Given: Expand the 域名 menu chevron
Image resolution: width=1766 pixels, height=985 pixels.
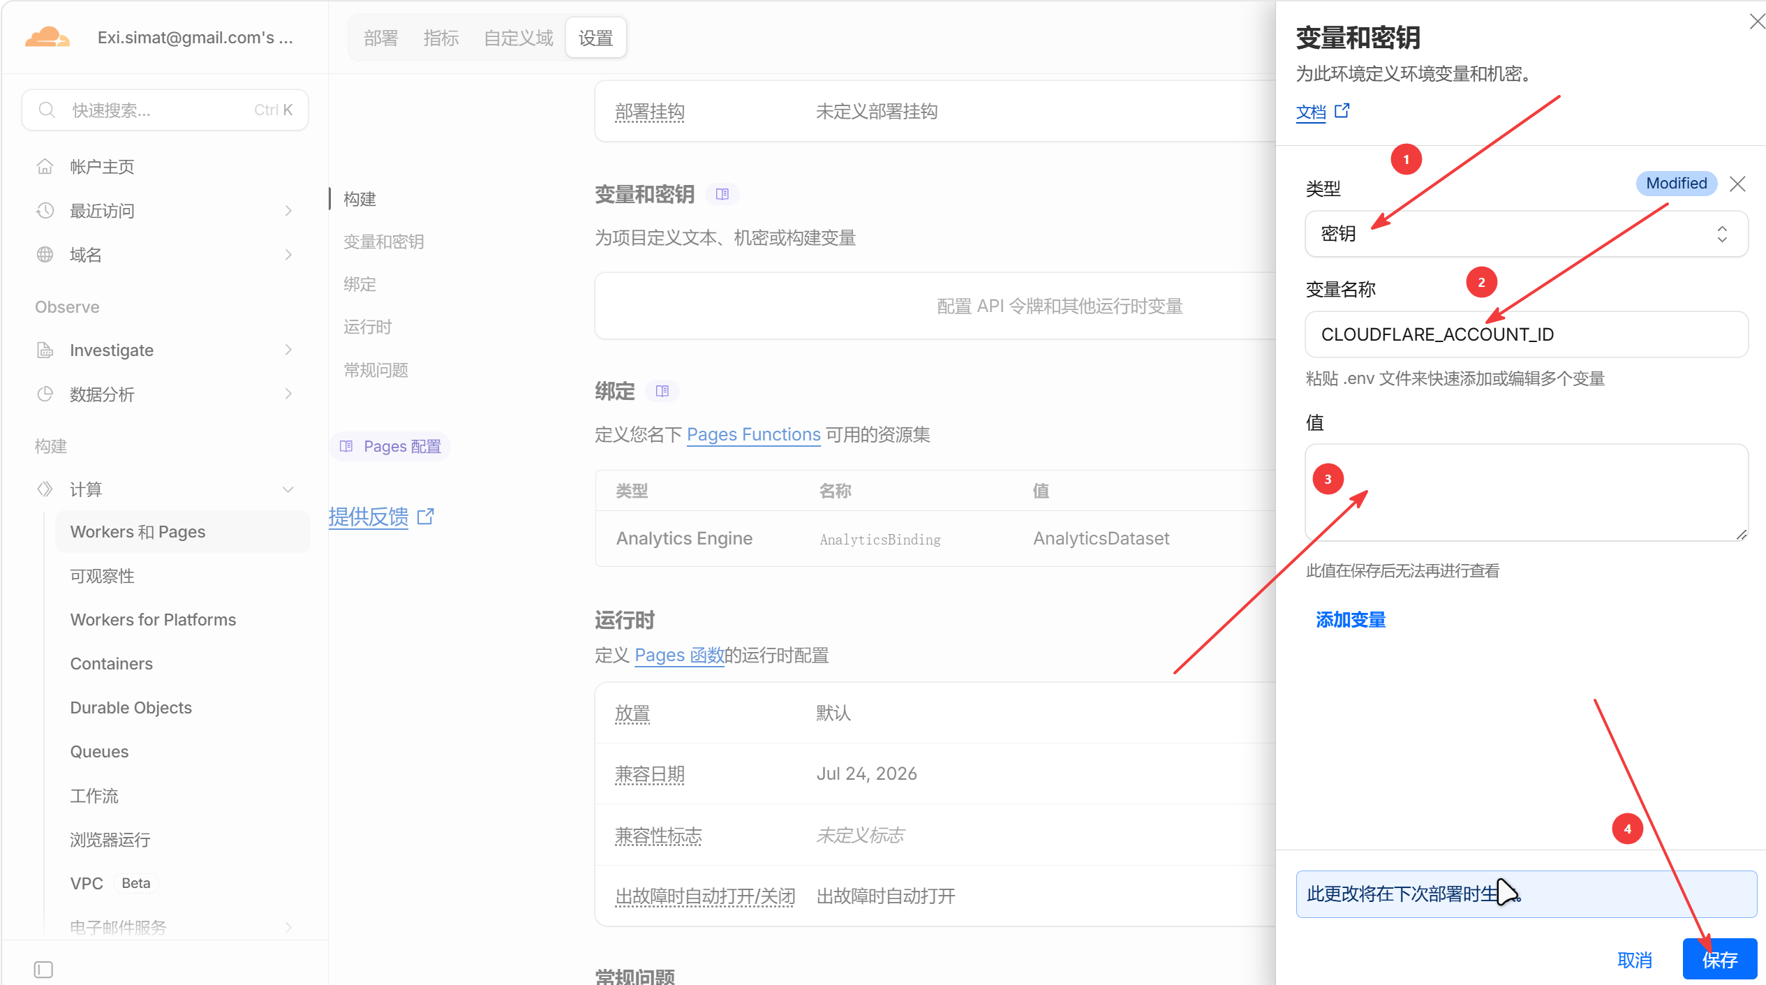Looking at the screenshot, I should (x=288, y=255).
